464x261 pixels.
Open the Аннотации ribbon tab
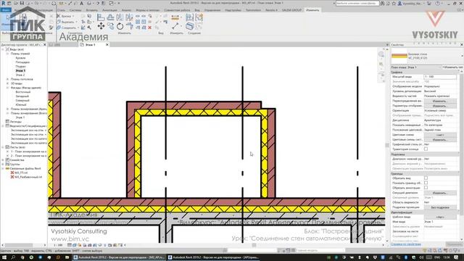[109, 10]
